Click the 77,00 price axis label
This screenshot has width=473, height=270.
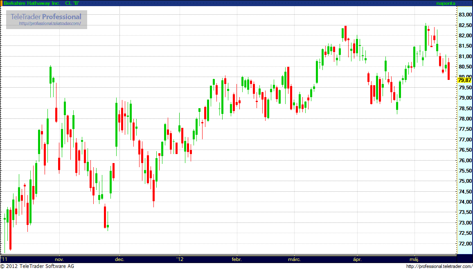pyautogui.click(x=465, y=140)
